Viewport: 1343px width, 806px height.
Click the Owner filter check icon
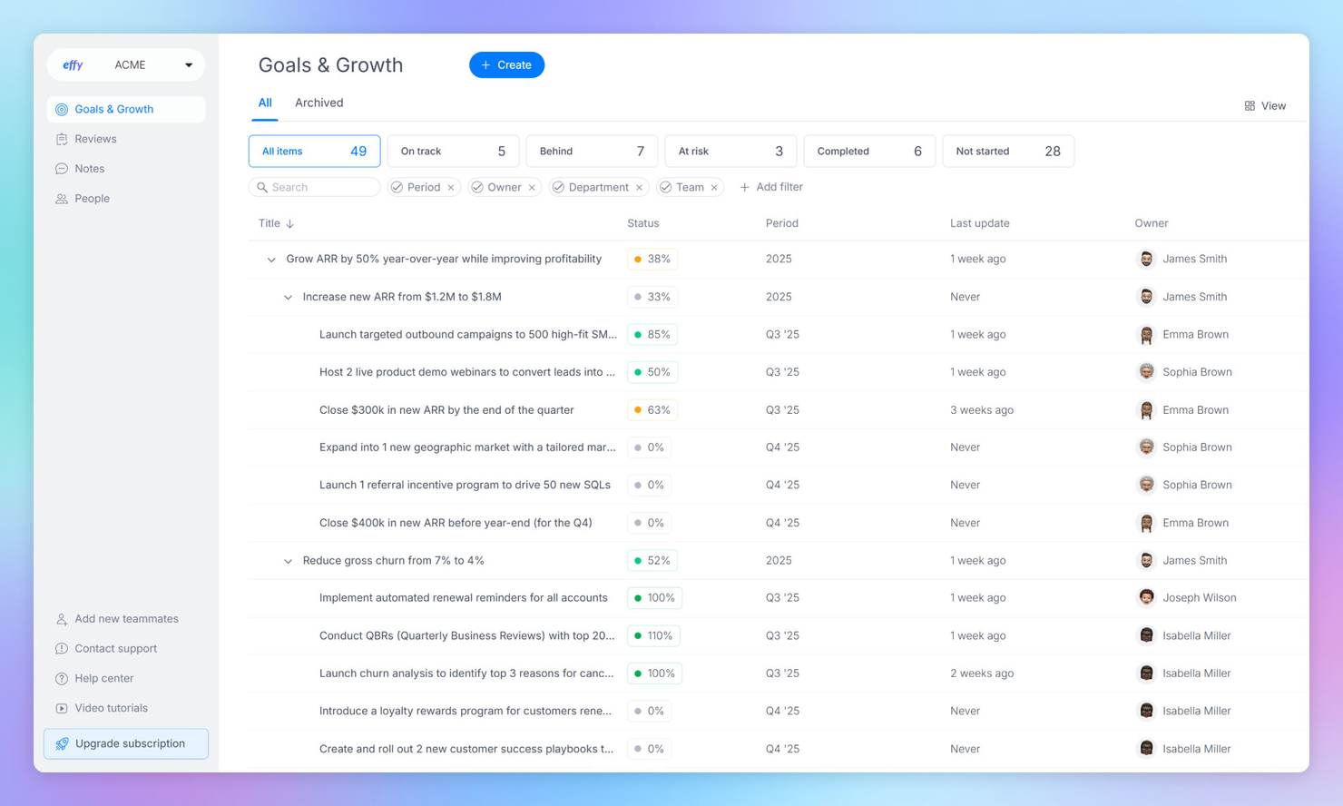point(477,187)
